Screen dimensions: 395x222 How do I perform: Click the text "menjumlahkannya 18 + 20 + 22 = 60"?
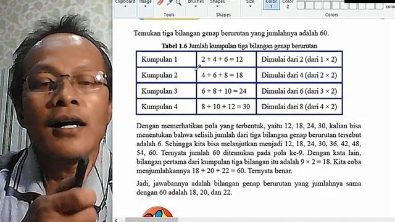[191, 171]
